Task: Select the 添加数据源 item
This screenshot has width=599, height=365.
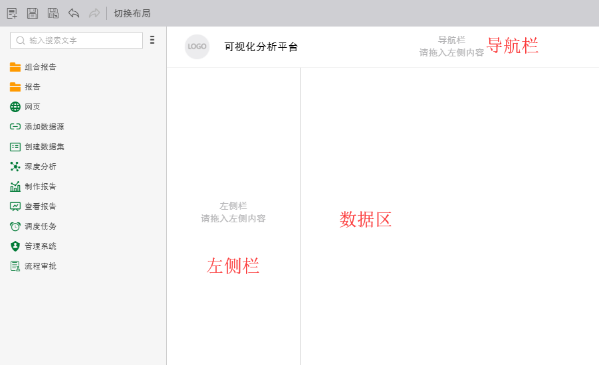Action: 44,127
